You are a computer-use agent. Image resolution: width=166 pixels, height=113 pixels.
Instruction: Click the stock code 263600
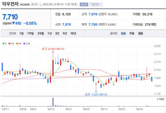[25, 5]
